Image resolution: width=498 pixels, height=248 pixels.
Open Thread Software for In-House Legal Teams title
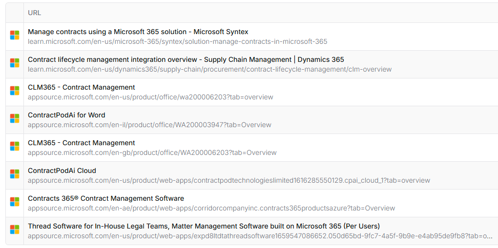[204, 226]
